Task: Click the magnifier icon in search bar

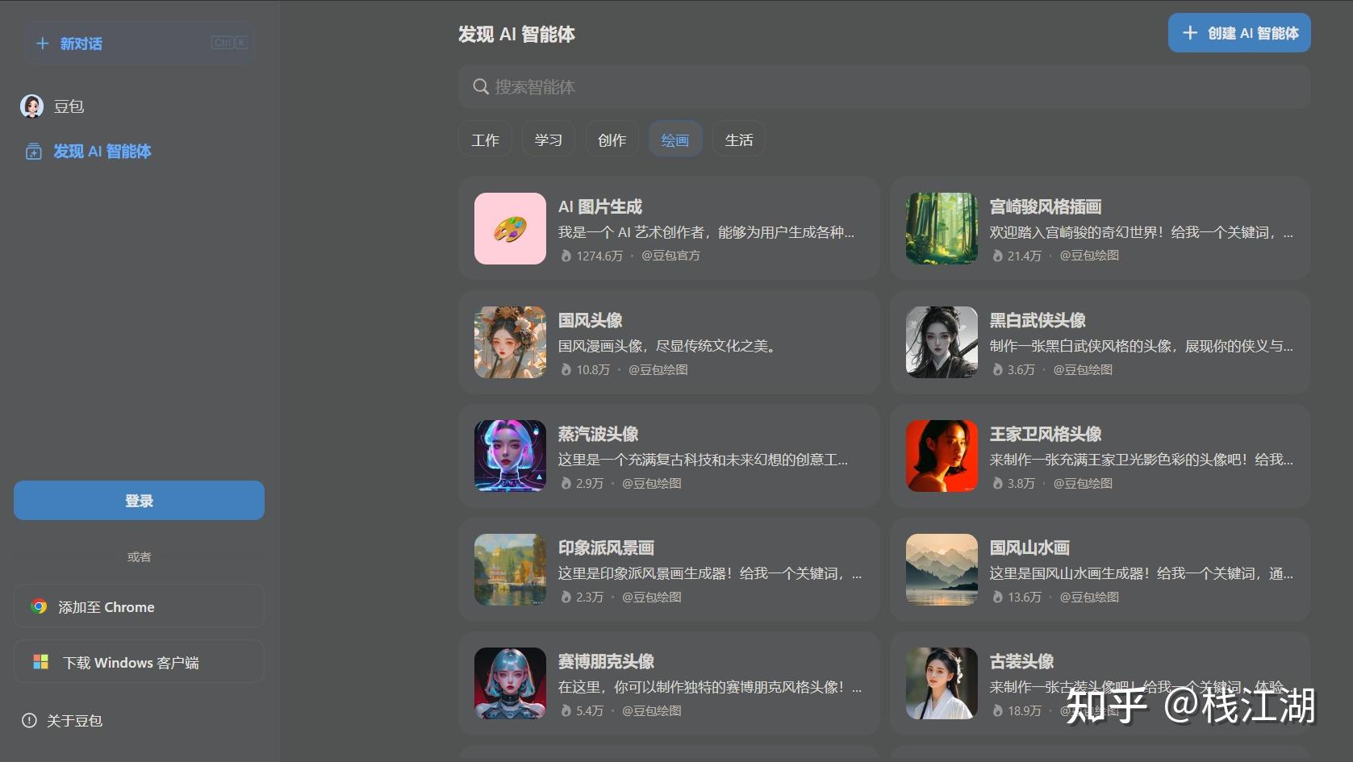Action: coord(480,87)
